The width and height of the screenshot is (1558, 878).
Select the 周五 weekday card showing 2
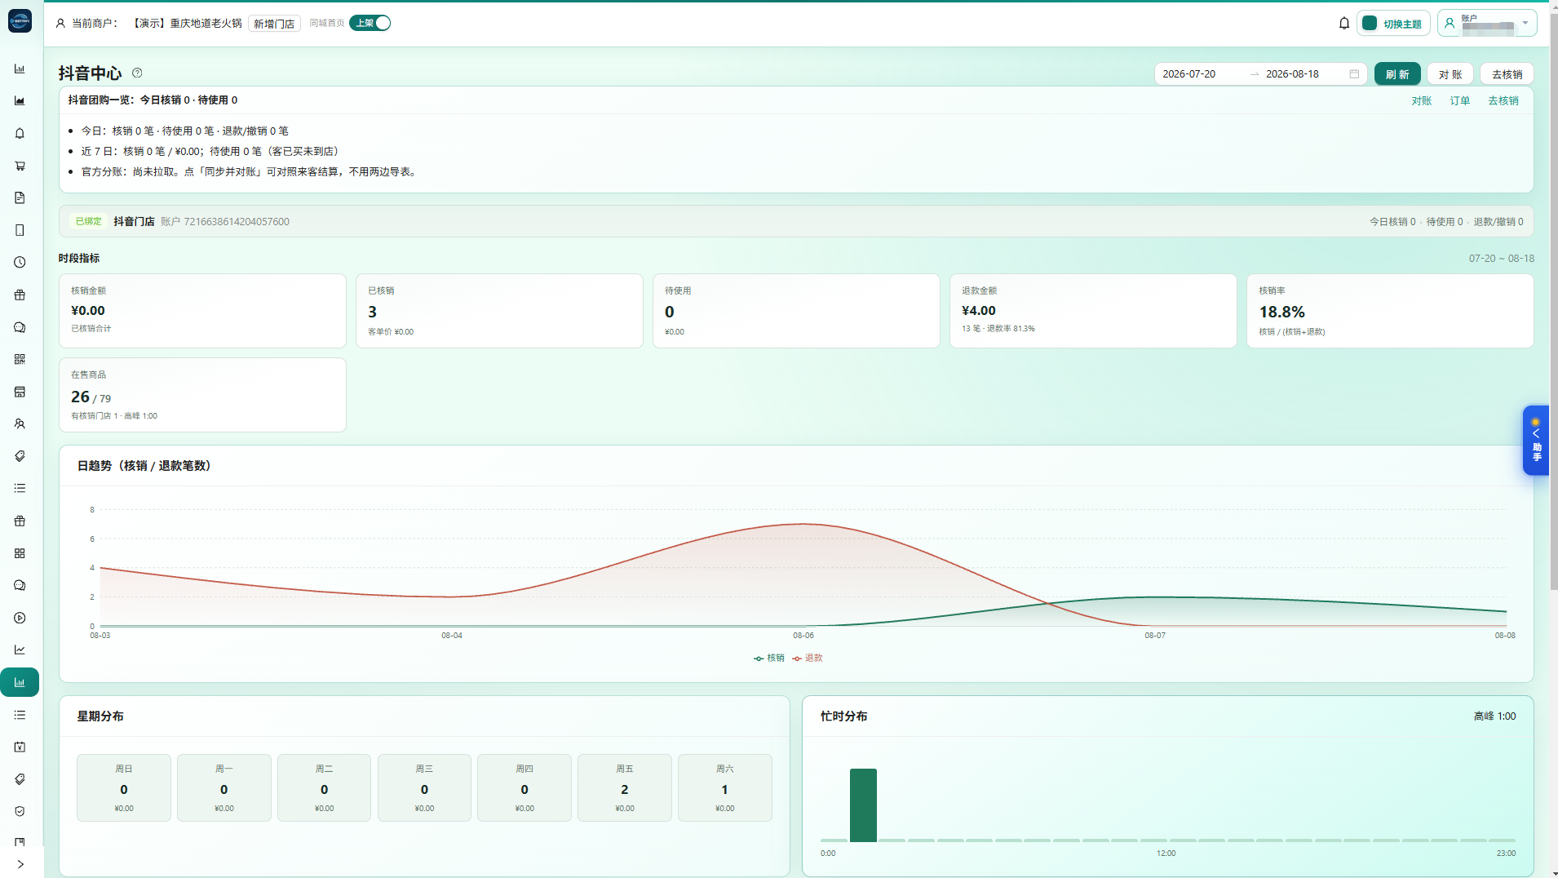click(625, 787)
